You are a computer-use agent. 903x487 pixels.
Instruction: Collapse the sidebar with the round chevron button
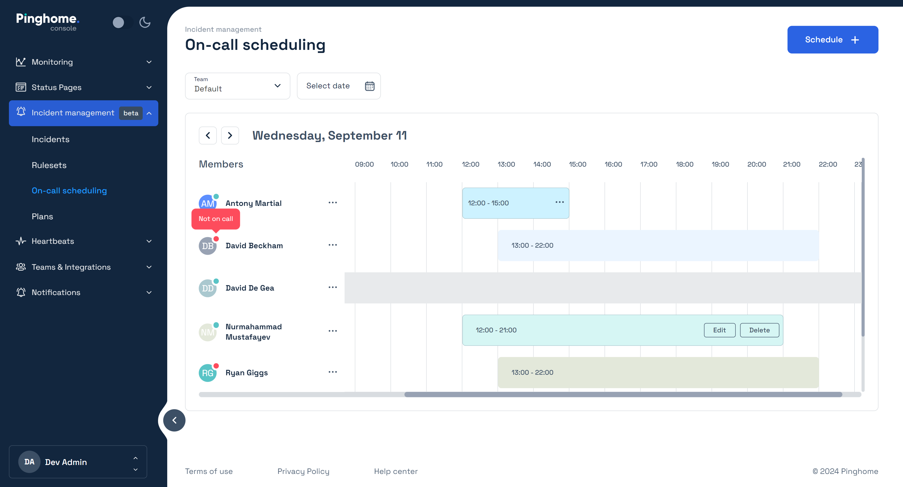[174, 420]
